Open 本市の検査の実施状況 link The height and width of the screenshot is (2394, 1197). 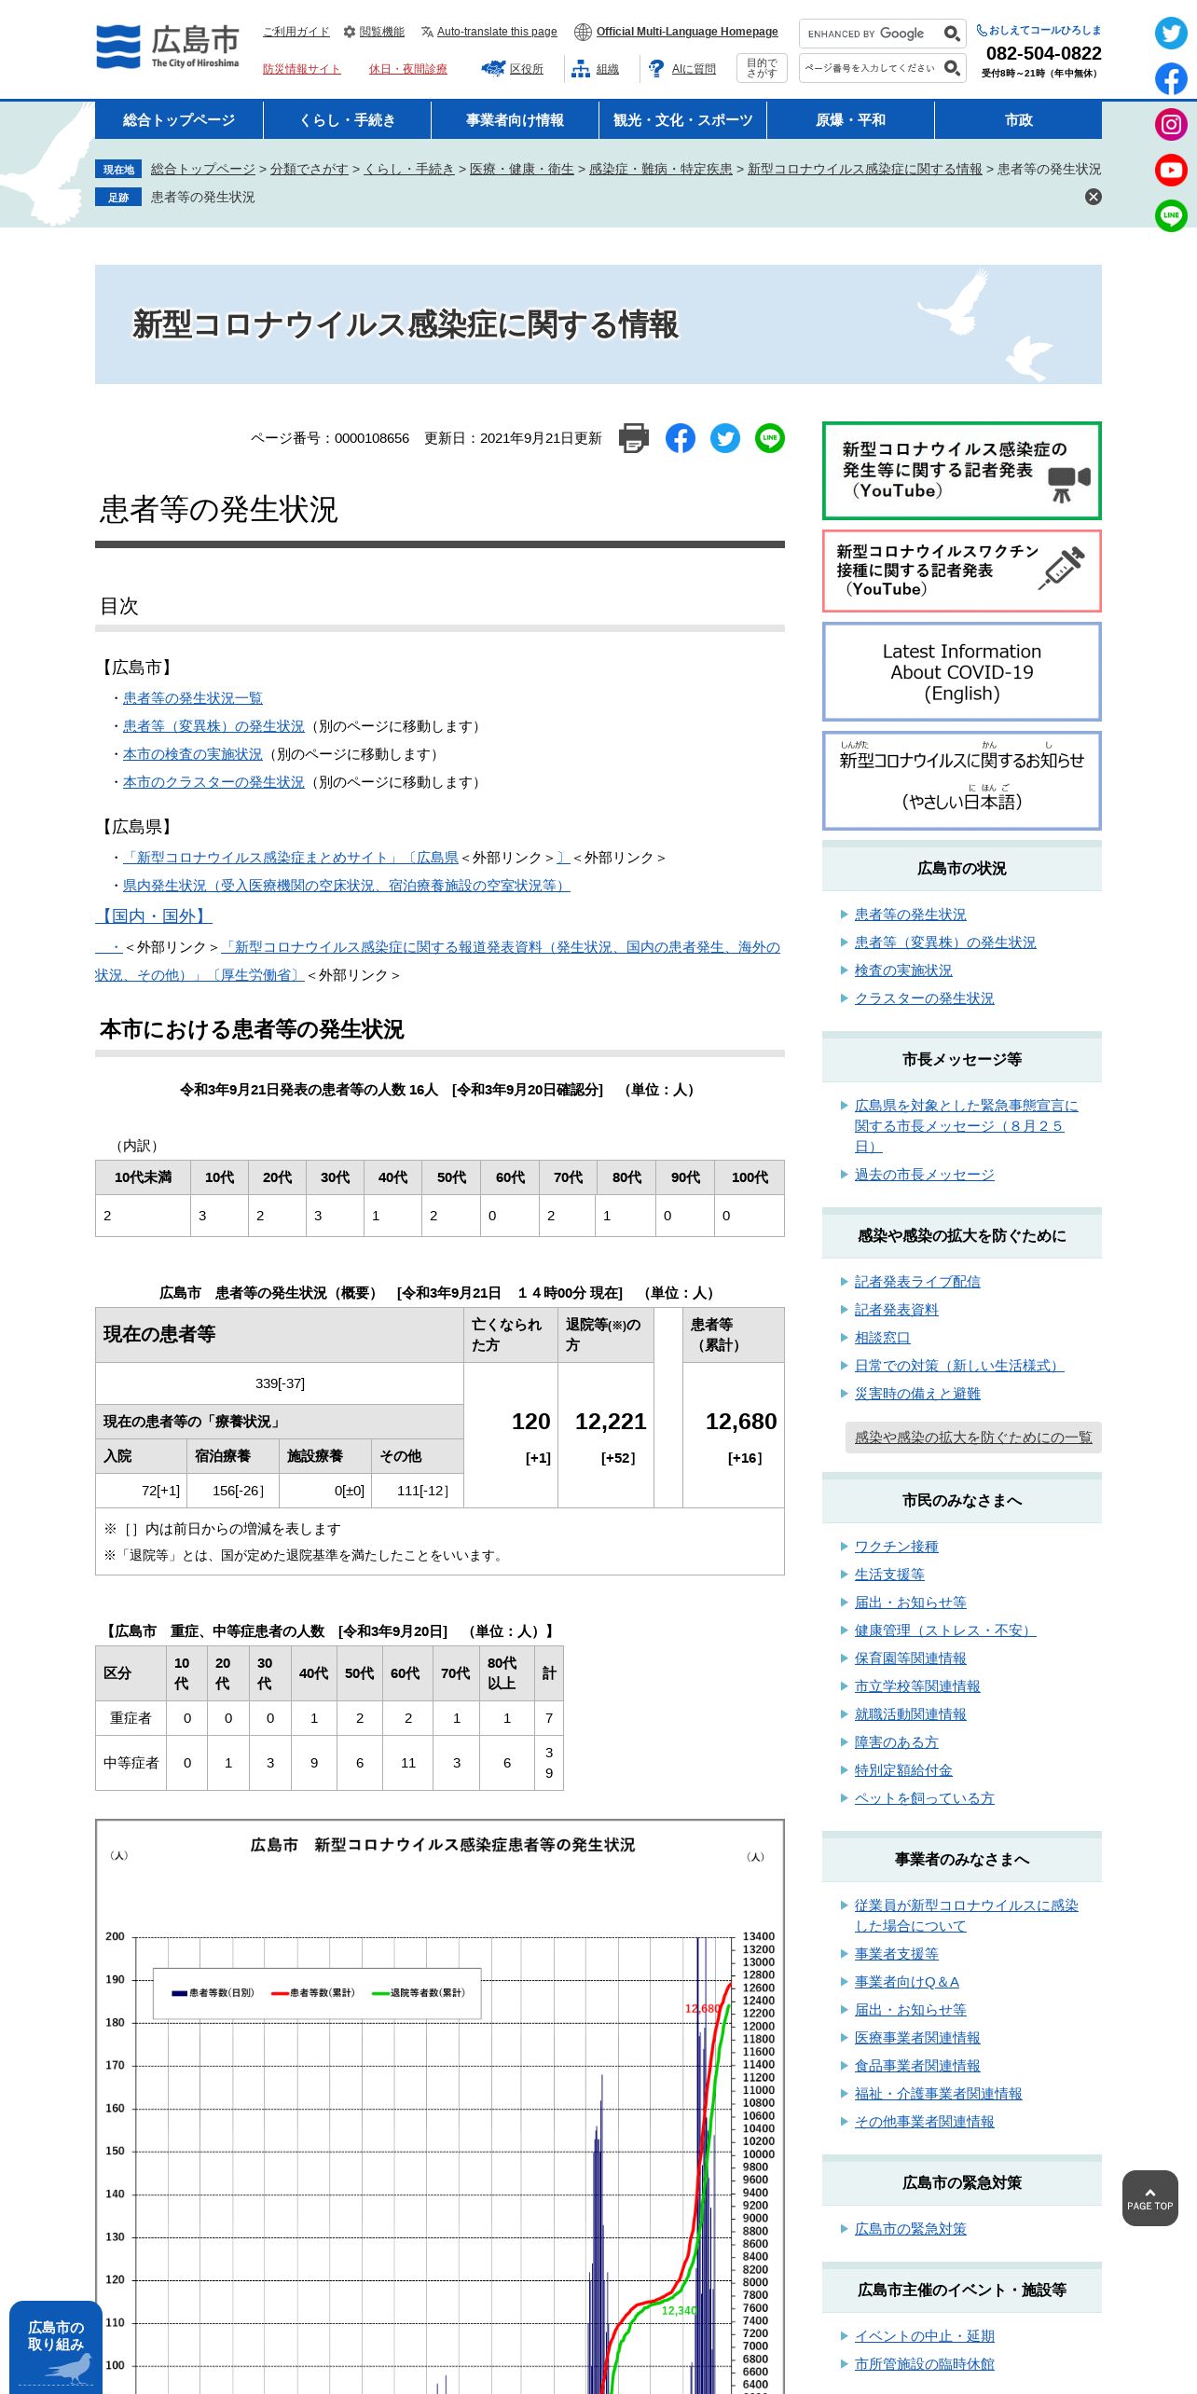click(x=192, y=754)
